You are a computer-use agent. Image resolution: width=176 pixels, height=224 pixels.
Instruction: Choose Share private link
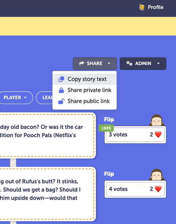click(x=85, y=90)
